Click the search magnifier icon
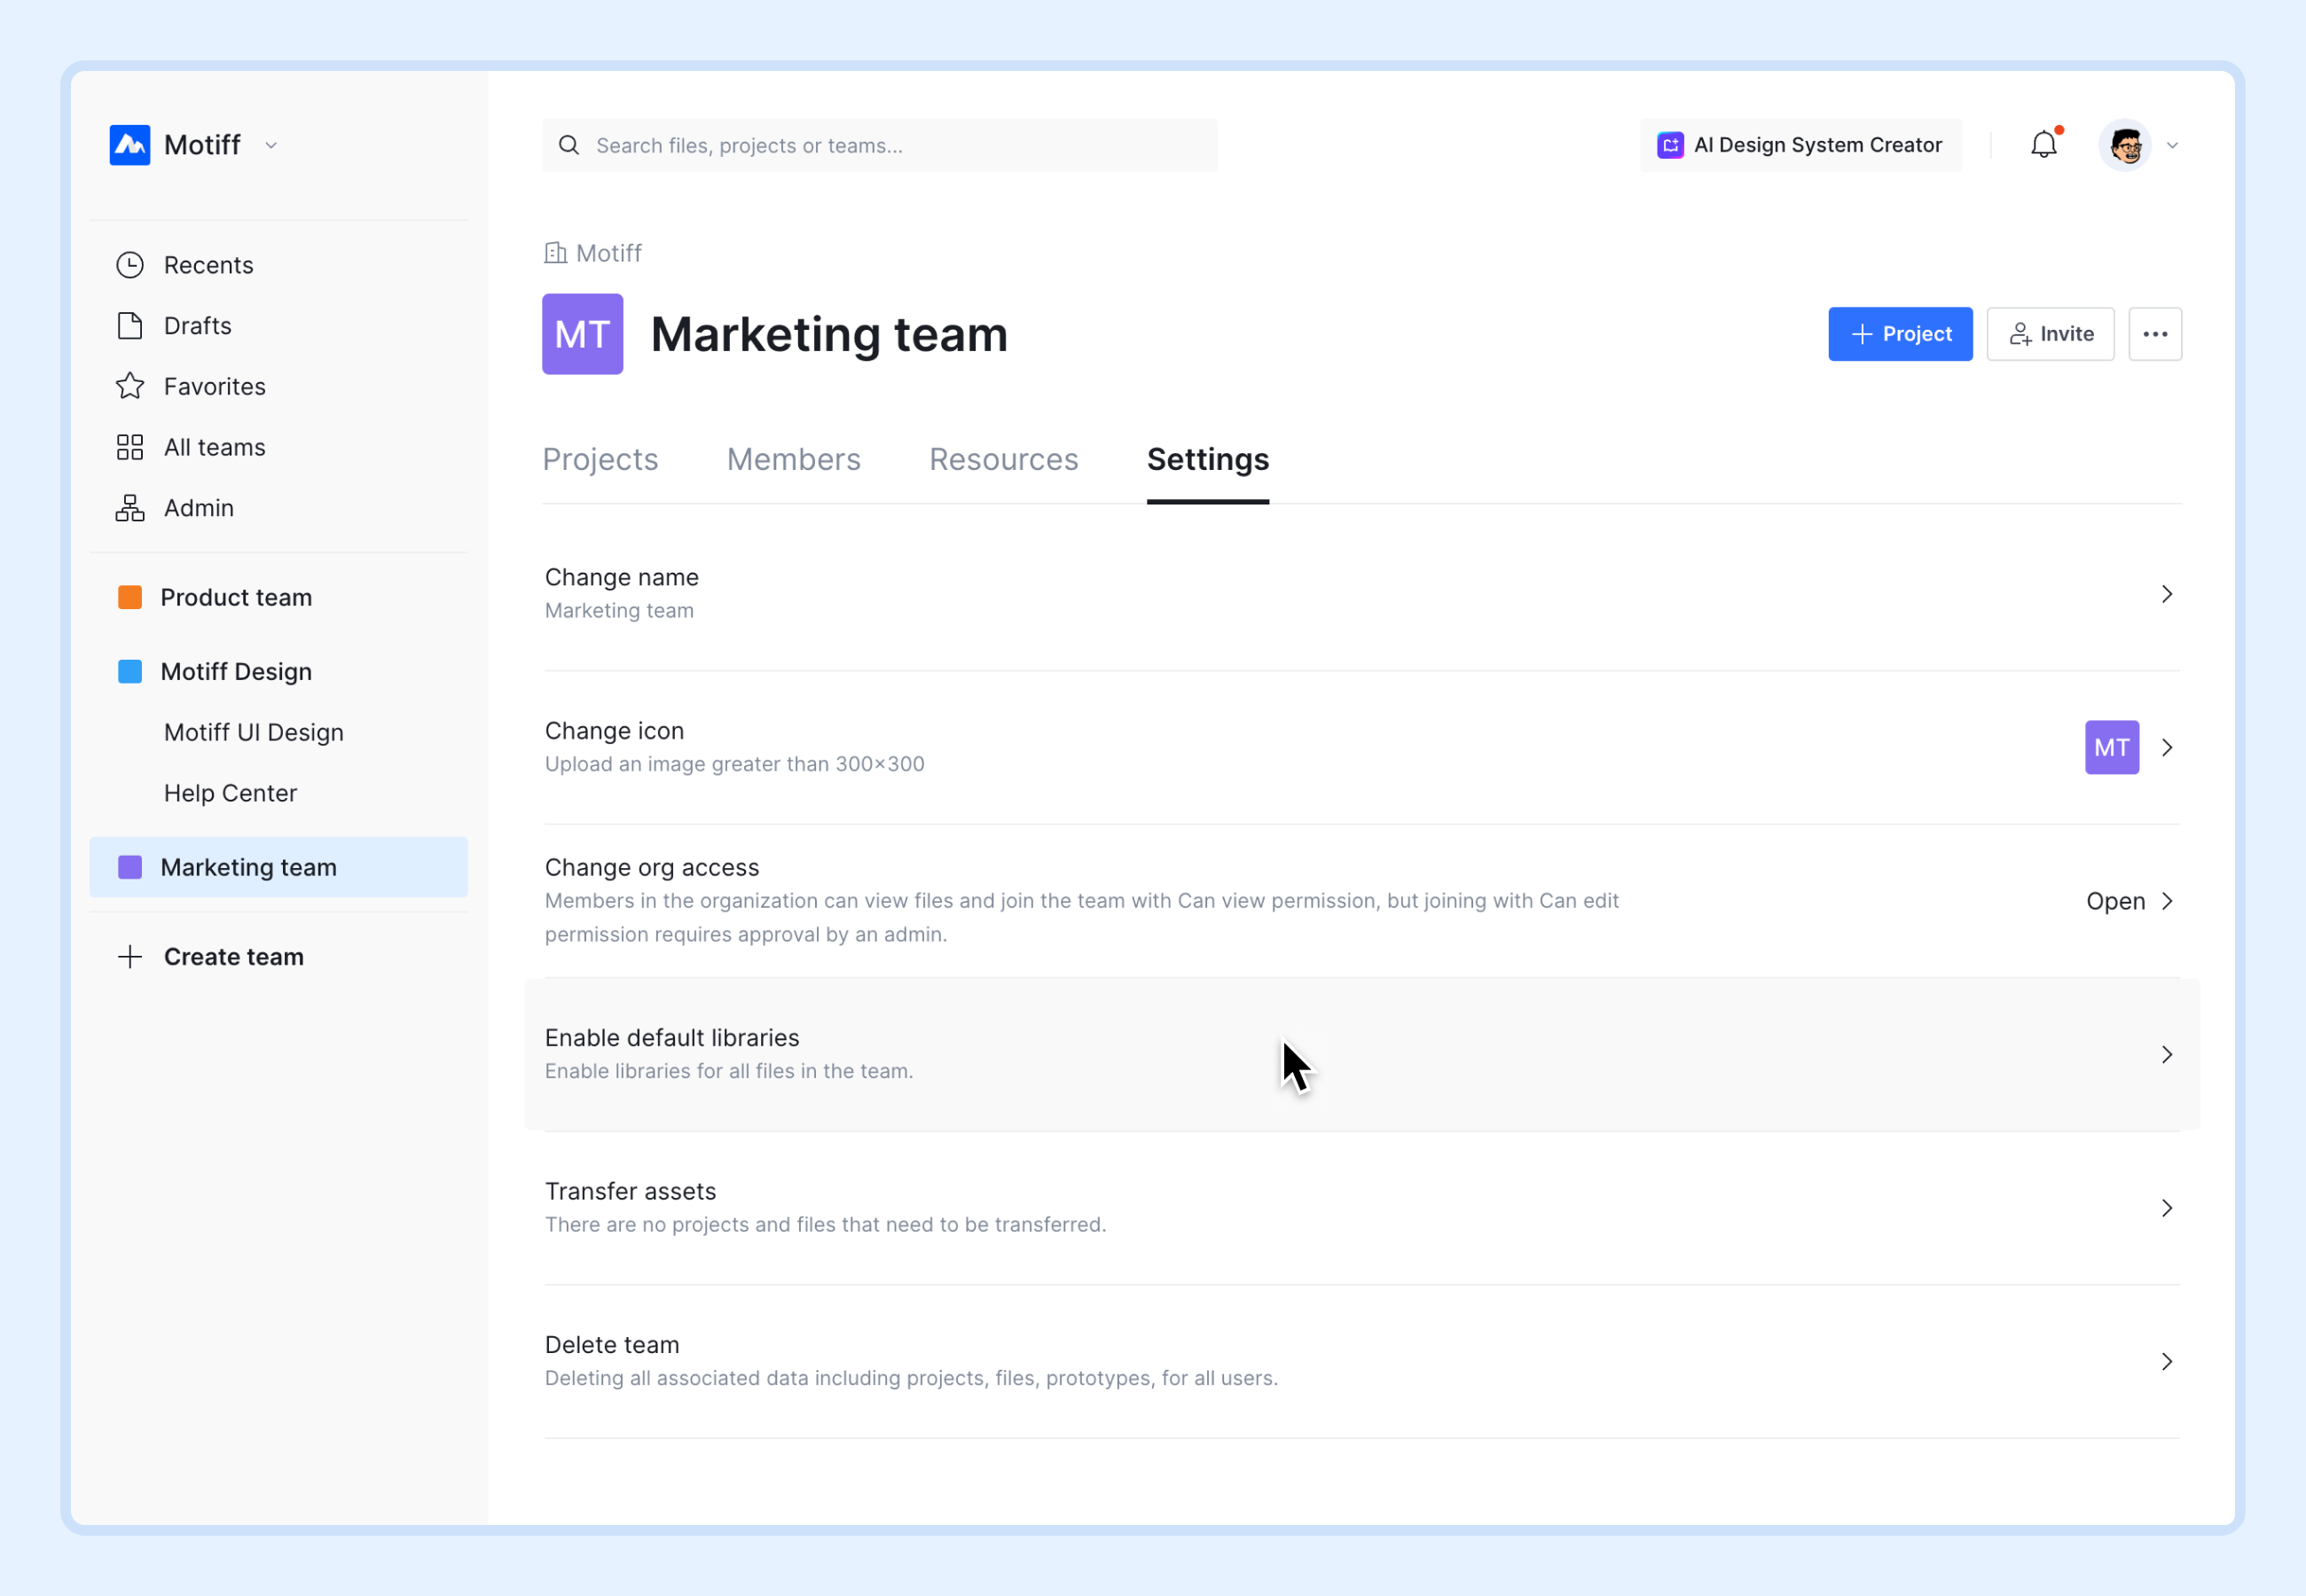The height and width of the screenshot is (1596, 2306). [x=569, y=146]
